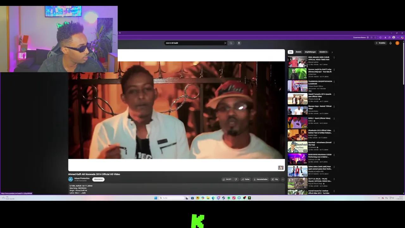Image resolution: width=405 pixels, height=228 pixels.
Task: Expand description with ...mehr
Action: [x=83, y=193]
